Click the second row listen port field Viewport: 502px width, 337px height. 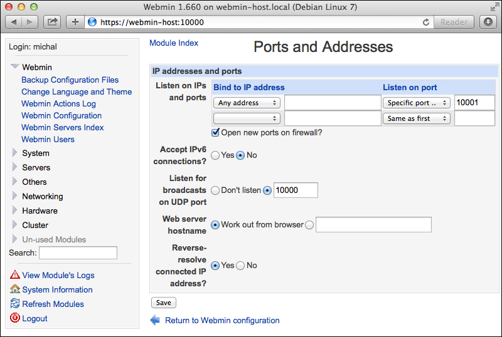pos(474,118)
